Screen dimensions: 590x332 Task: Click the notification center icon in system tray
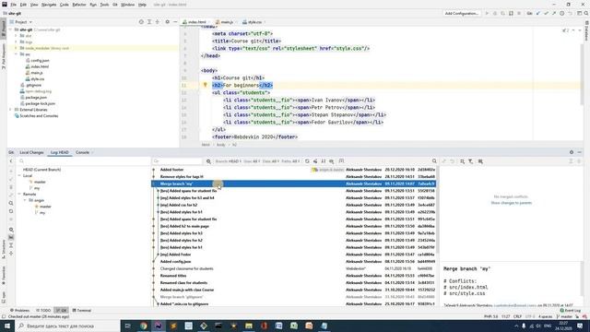580,326
